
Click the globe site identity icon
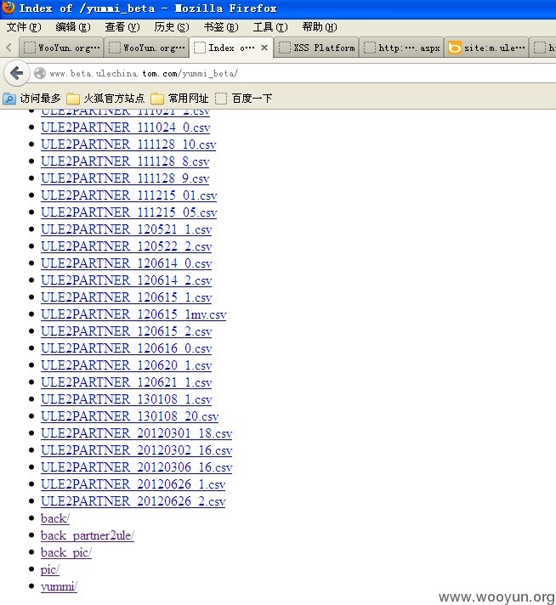40,73
